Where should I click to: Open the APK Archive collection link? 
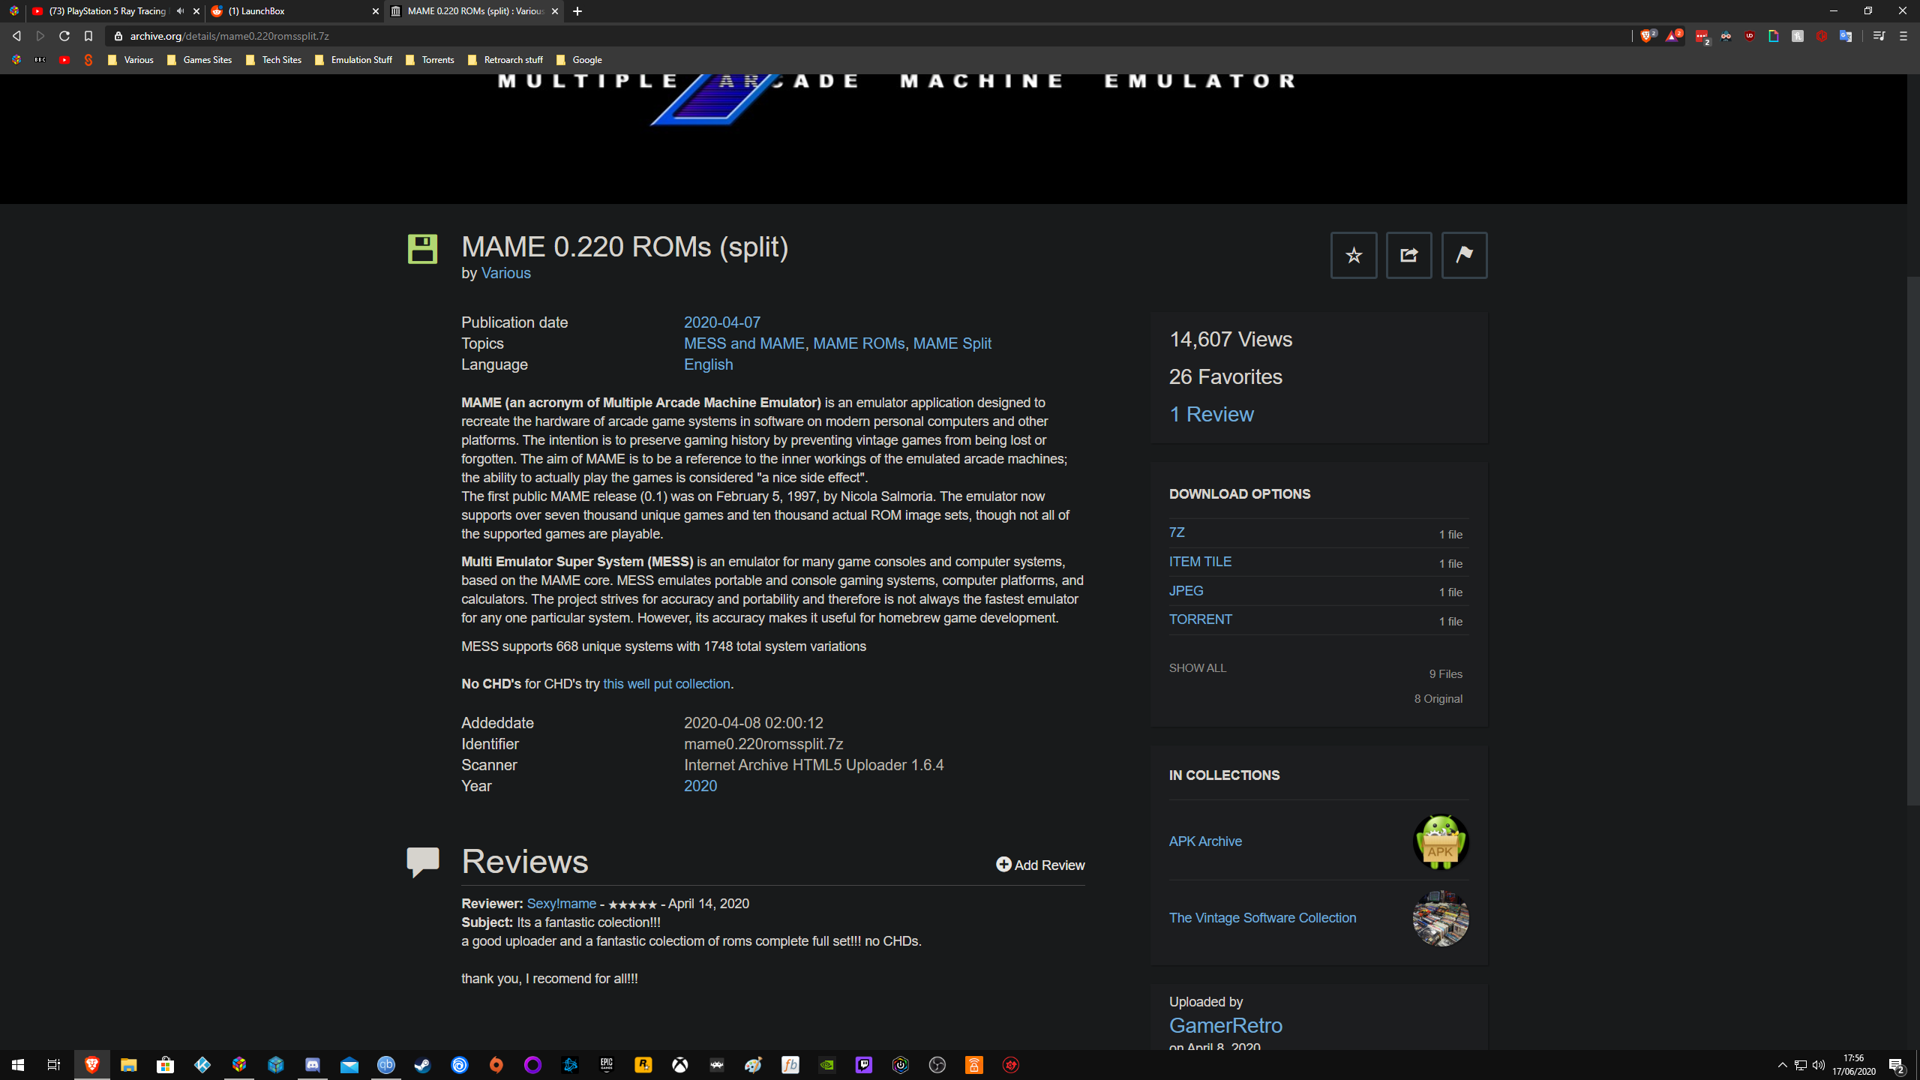click(1205, 841)
